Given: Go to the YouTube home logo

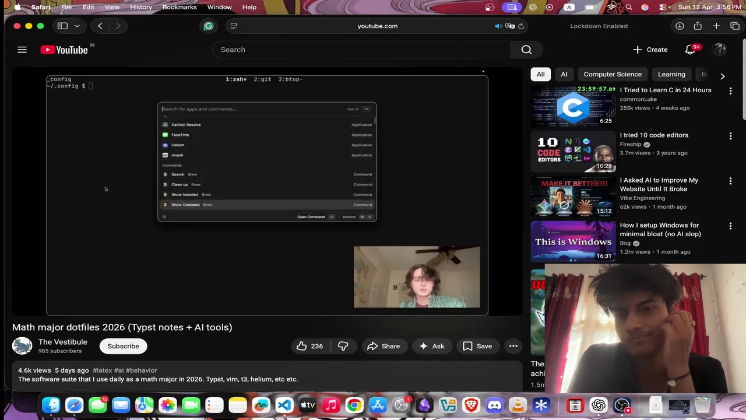Looking at the screenshot, I should pos(64,50).
